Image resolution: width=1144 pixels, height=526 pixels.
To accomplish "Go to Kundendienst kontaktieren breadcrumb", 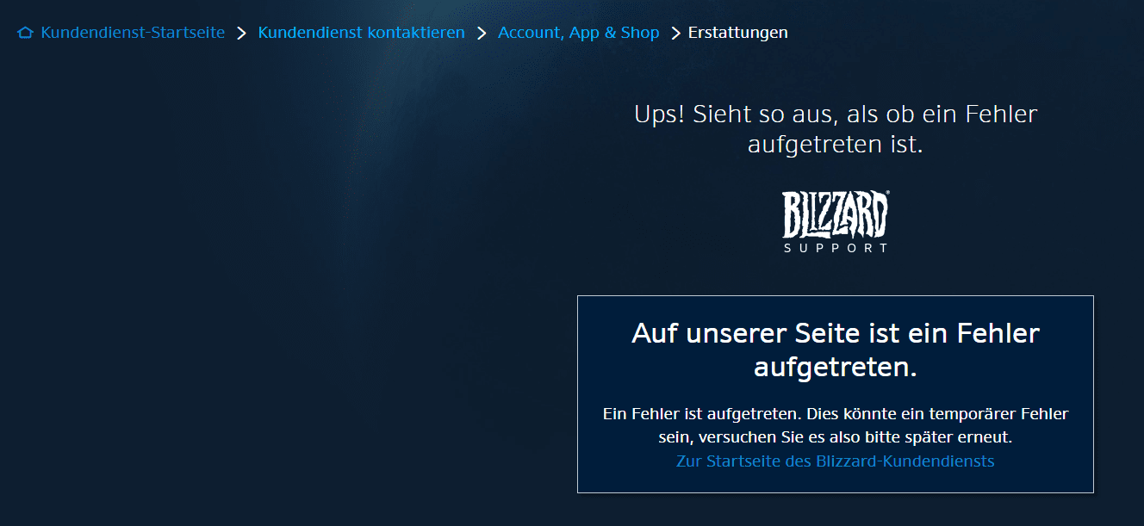I will click(361, 33).
